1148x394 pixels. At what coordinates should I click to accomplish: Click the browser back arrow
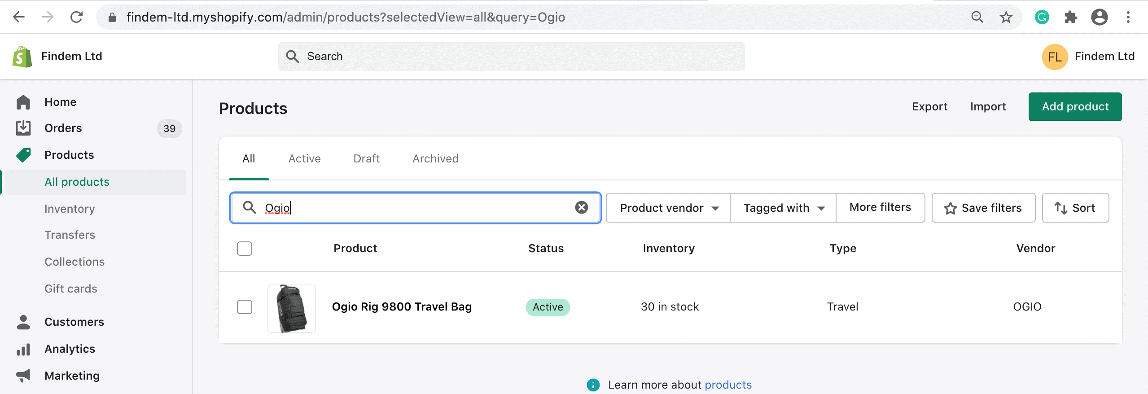point(19,17)
